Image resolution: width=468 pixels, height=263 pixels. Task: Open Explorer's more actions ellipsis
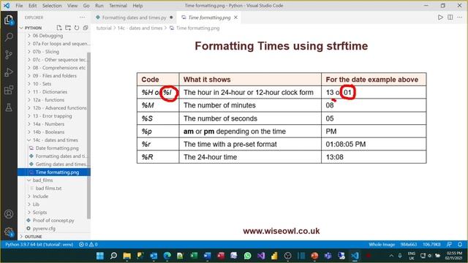click(x=82, y=18)
